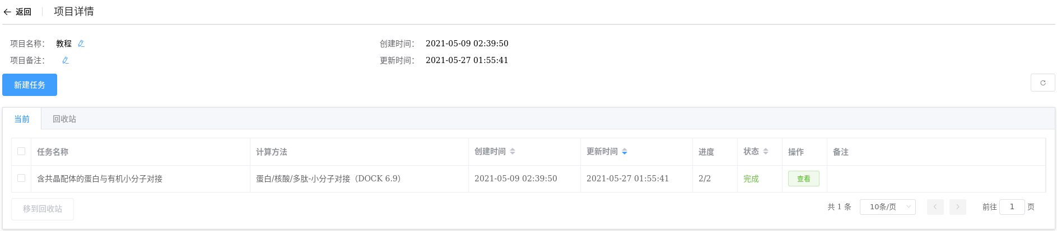Click the 返回 back link text
The image size is (1057, 231).
coord(24,12)
